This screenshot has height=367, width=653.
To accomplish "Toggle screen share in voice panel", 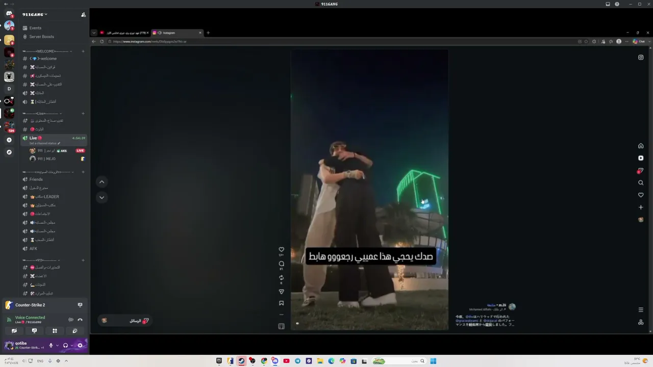I will click(34, 331).
